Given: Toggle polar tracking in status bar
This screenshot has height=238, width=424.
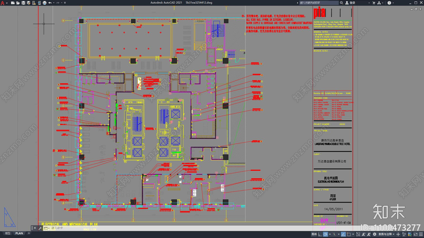Looking at the screenshot, I should click(325, 234).
